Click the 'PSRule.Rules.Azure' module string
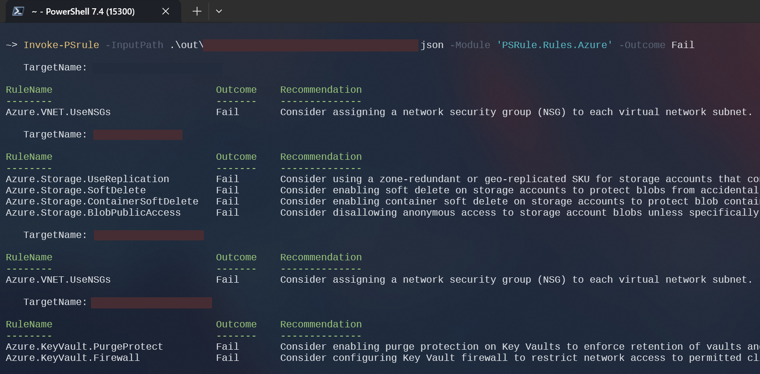This screenshot has width=760, height=374. 555,45
